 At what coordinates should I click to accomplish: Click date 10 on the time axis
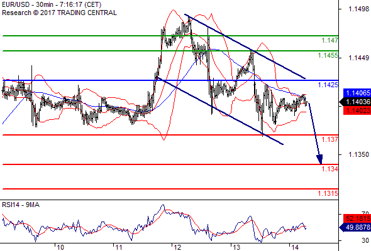pyautogui.click(x=60, y=247)
